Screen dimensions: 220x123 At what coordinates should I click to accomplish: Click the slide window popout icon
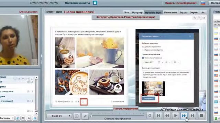pos(77,116)
